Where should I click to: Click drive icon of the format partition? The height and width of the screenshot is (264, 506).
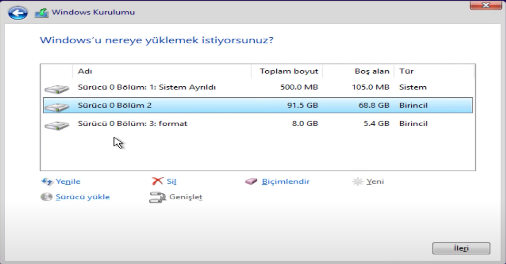[x=56, y=125]
